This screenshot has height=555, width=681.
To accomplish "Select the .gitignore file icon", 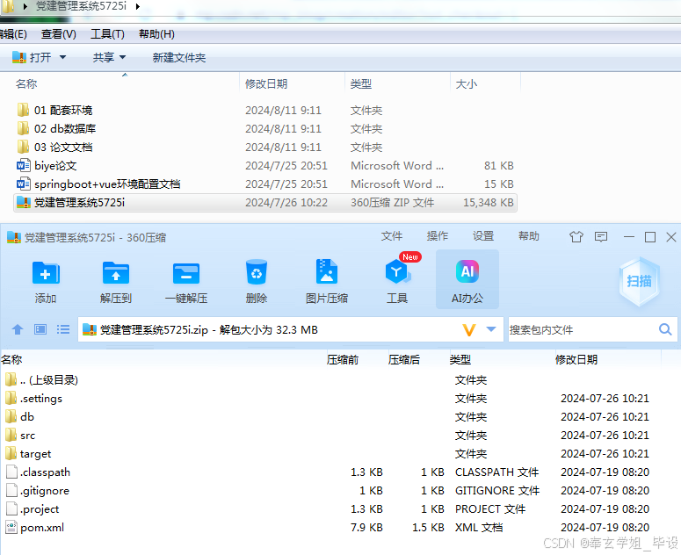I will [x=11, y=490].
